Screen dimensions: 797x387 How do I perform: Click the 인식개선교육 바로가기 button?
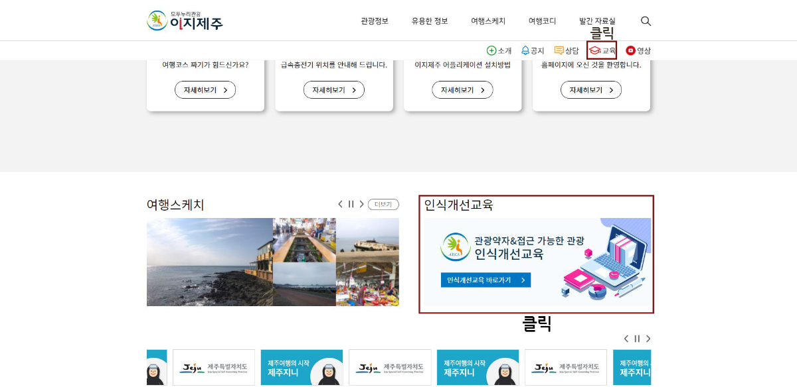(486, 280)
